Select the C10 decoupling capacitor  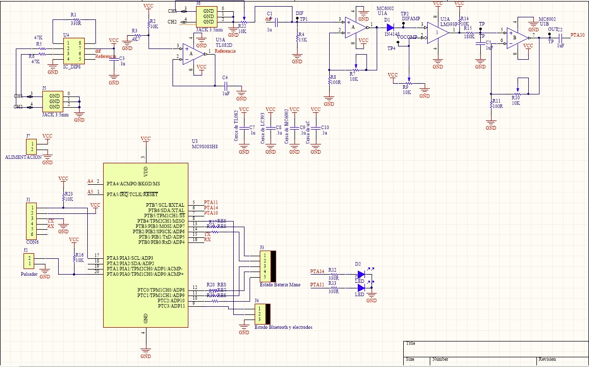coord(316,128)
